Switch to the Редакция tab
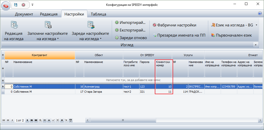This screenshot has height=130, width=264. [49, 14]
